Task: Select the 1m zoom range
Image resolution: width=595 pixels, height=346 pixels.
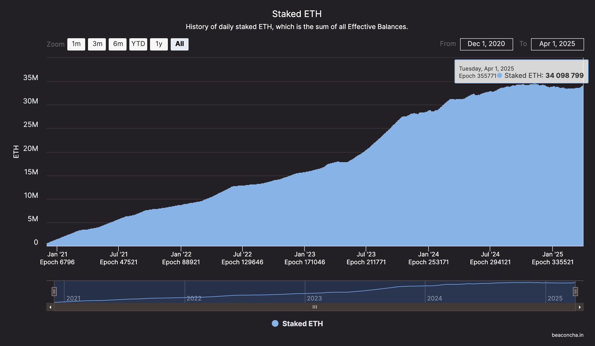Action: [76, 44]
